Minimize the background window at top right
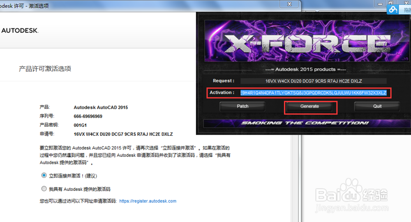Screen dimensions: 411x222 click(380, 4)
